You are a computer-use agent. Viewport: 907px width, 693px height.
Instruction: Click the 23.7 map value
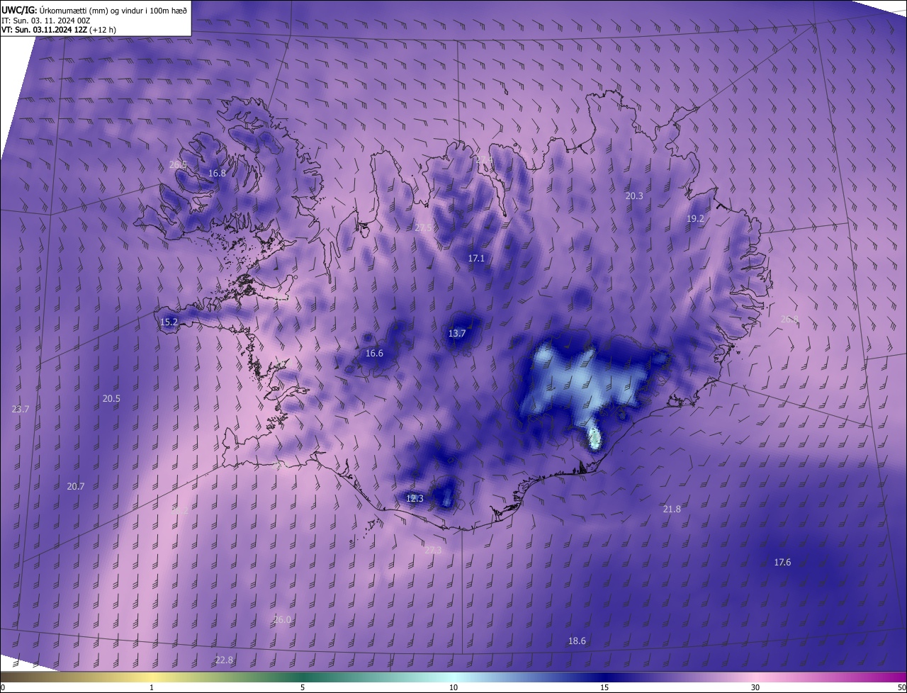click(21, 410)
